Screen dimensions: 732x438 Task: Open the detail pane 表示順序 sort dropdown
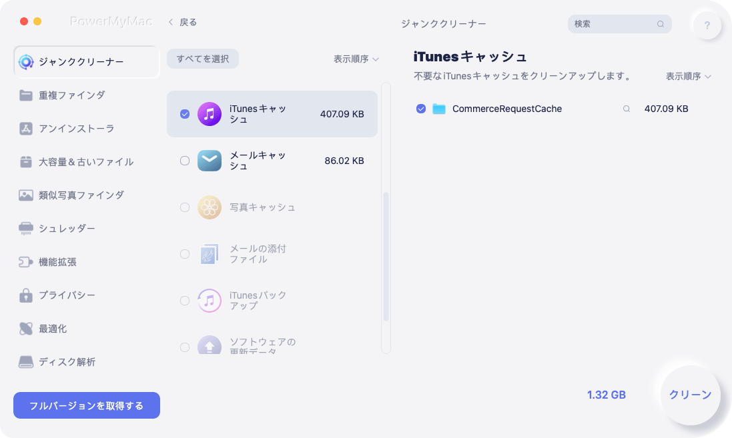coord(688,76)
